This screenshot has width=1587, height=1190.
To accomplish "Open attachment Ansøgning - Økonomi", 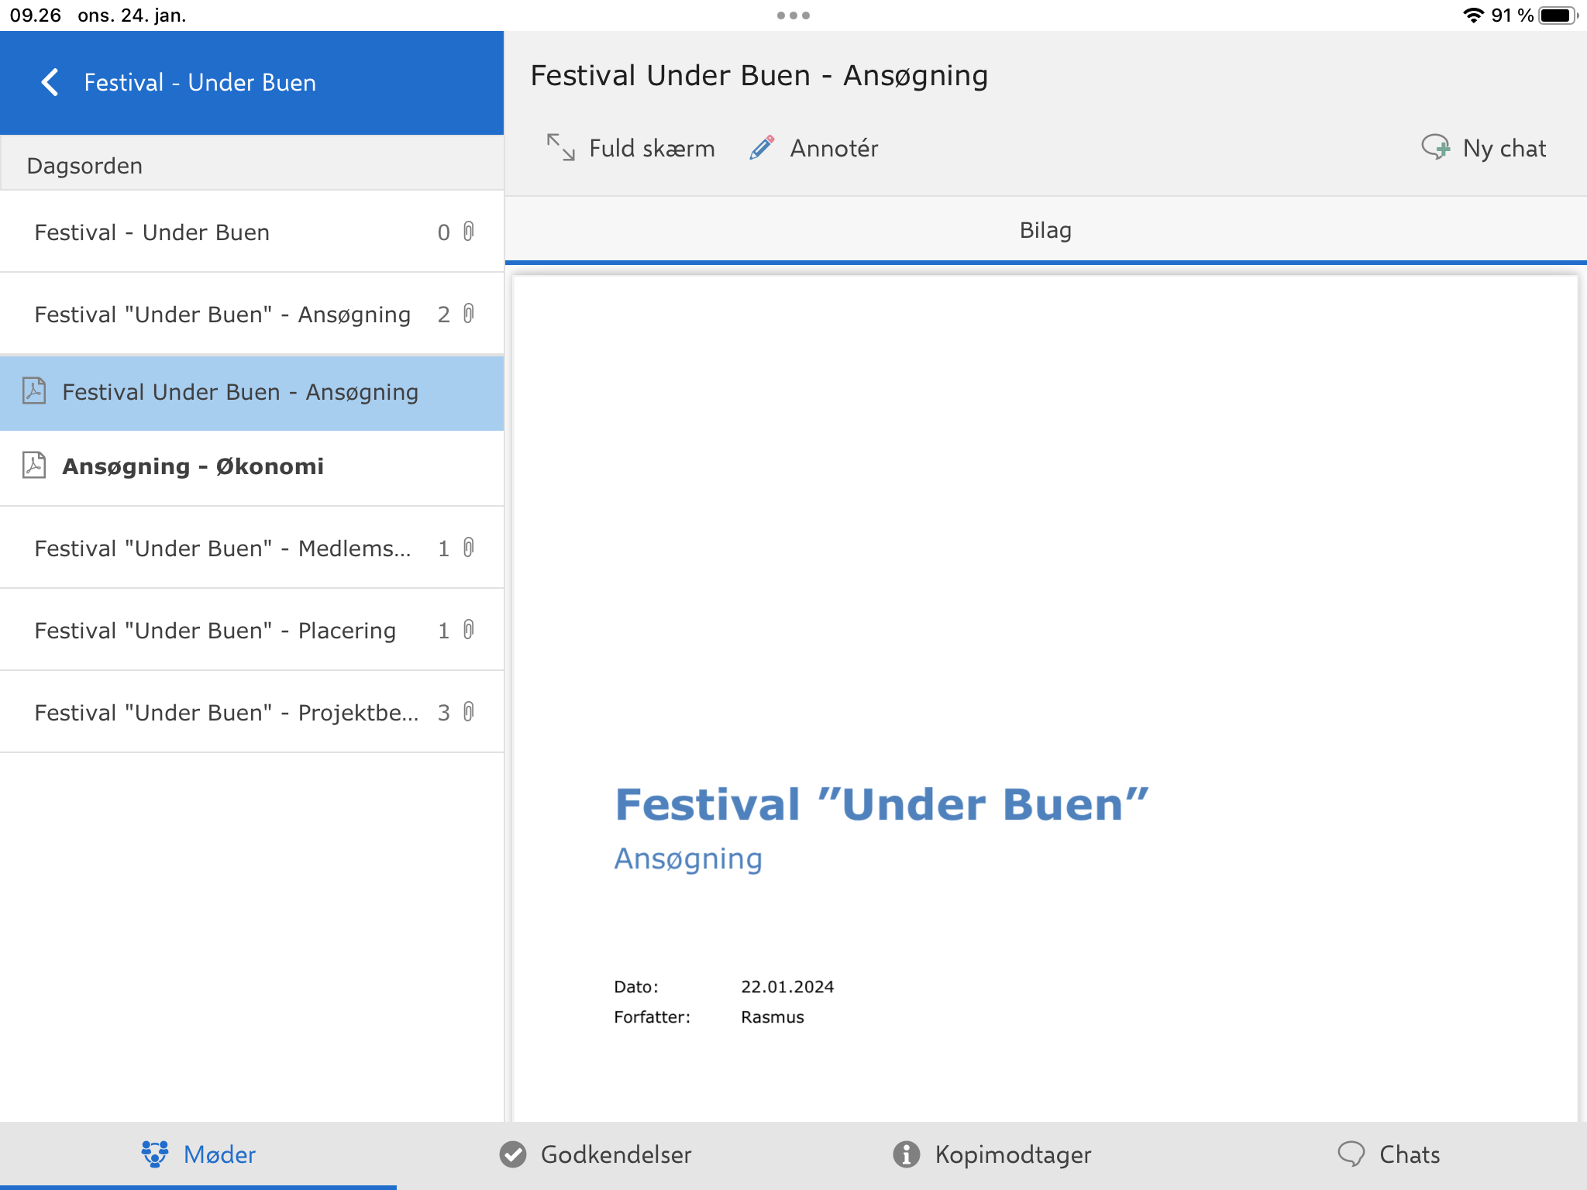I will click(x=252, y=467).
